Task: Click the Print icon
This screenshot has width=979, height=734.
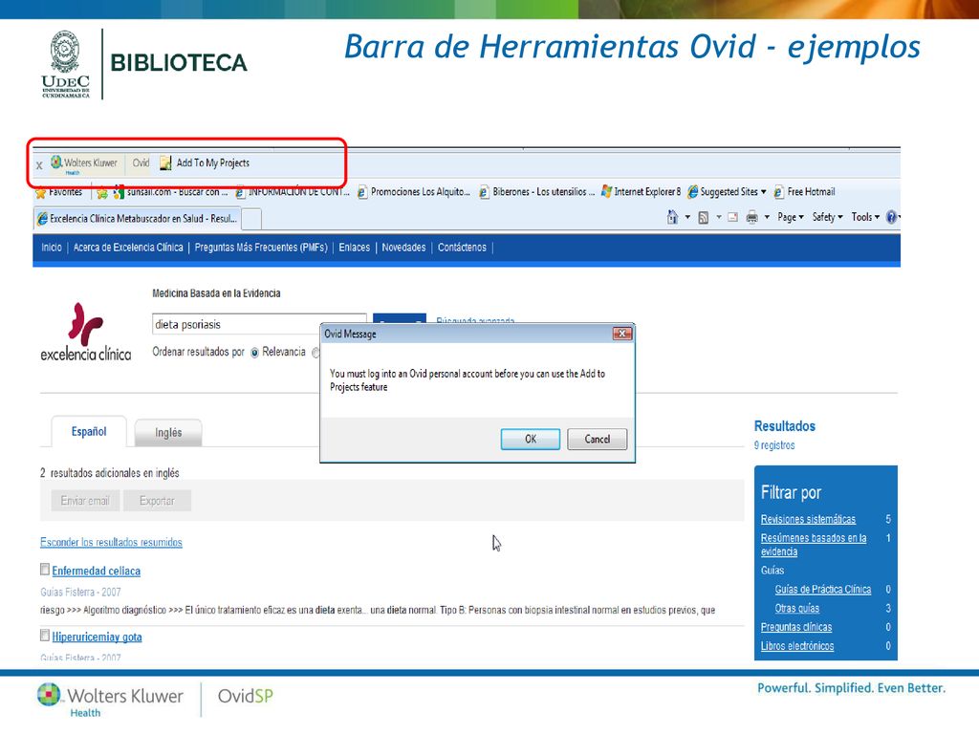Action: coord(751,217)
